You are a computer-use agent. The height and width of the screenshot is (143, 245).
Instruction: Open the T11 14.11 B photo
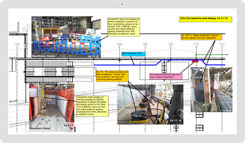click(211, 90)
